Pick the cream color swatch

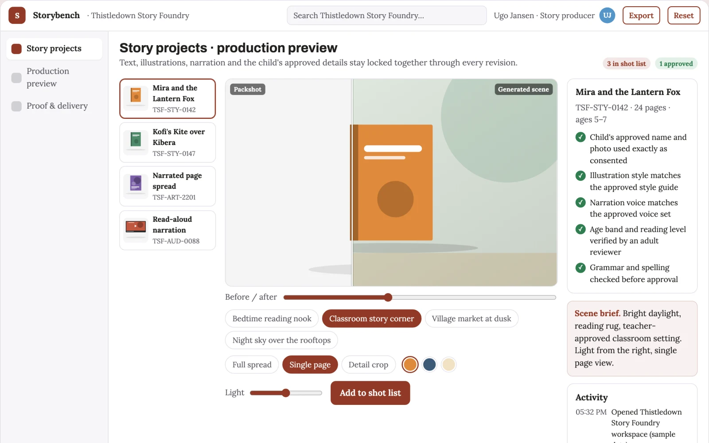tap(449, 365)
